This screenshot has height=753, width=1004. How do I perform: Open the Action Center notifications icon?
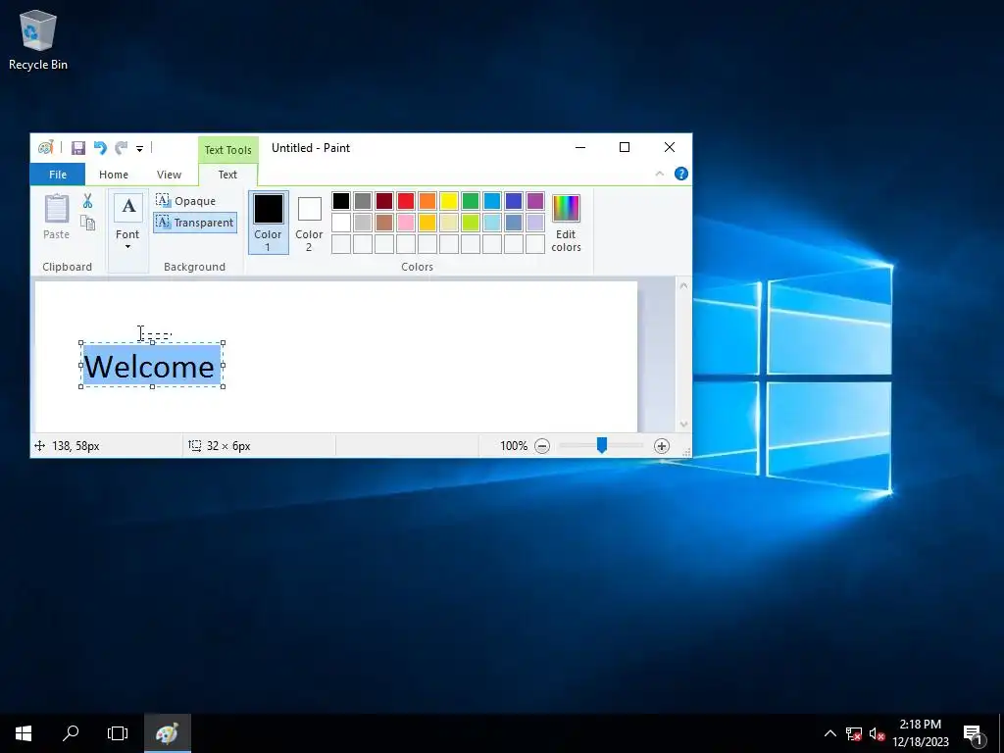pos(974,733)
